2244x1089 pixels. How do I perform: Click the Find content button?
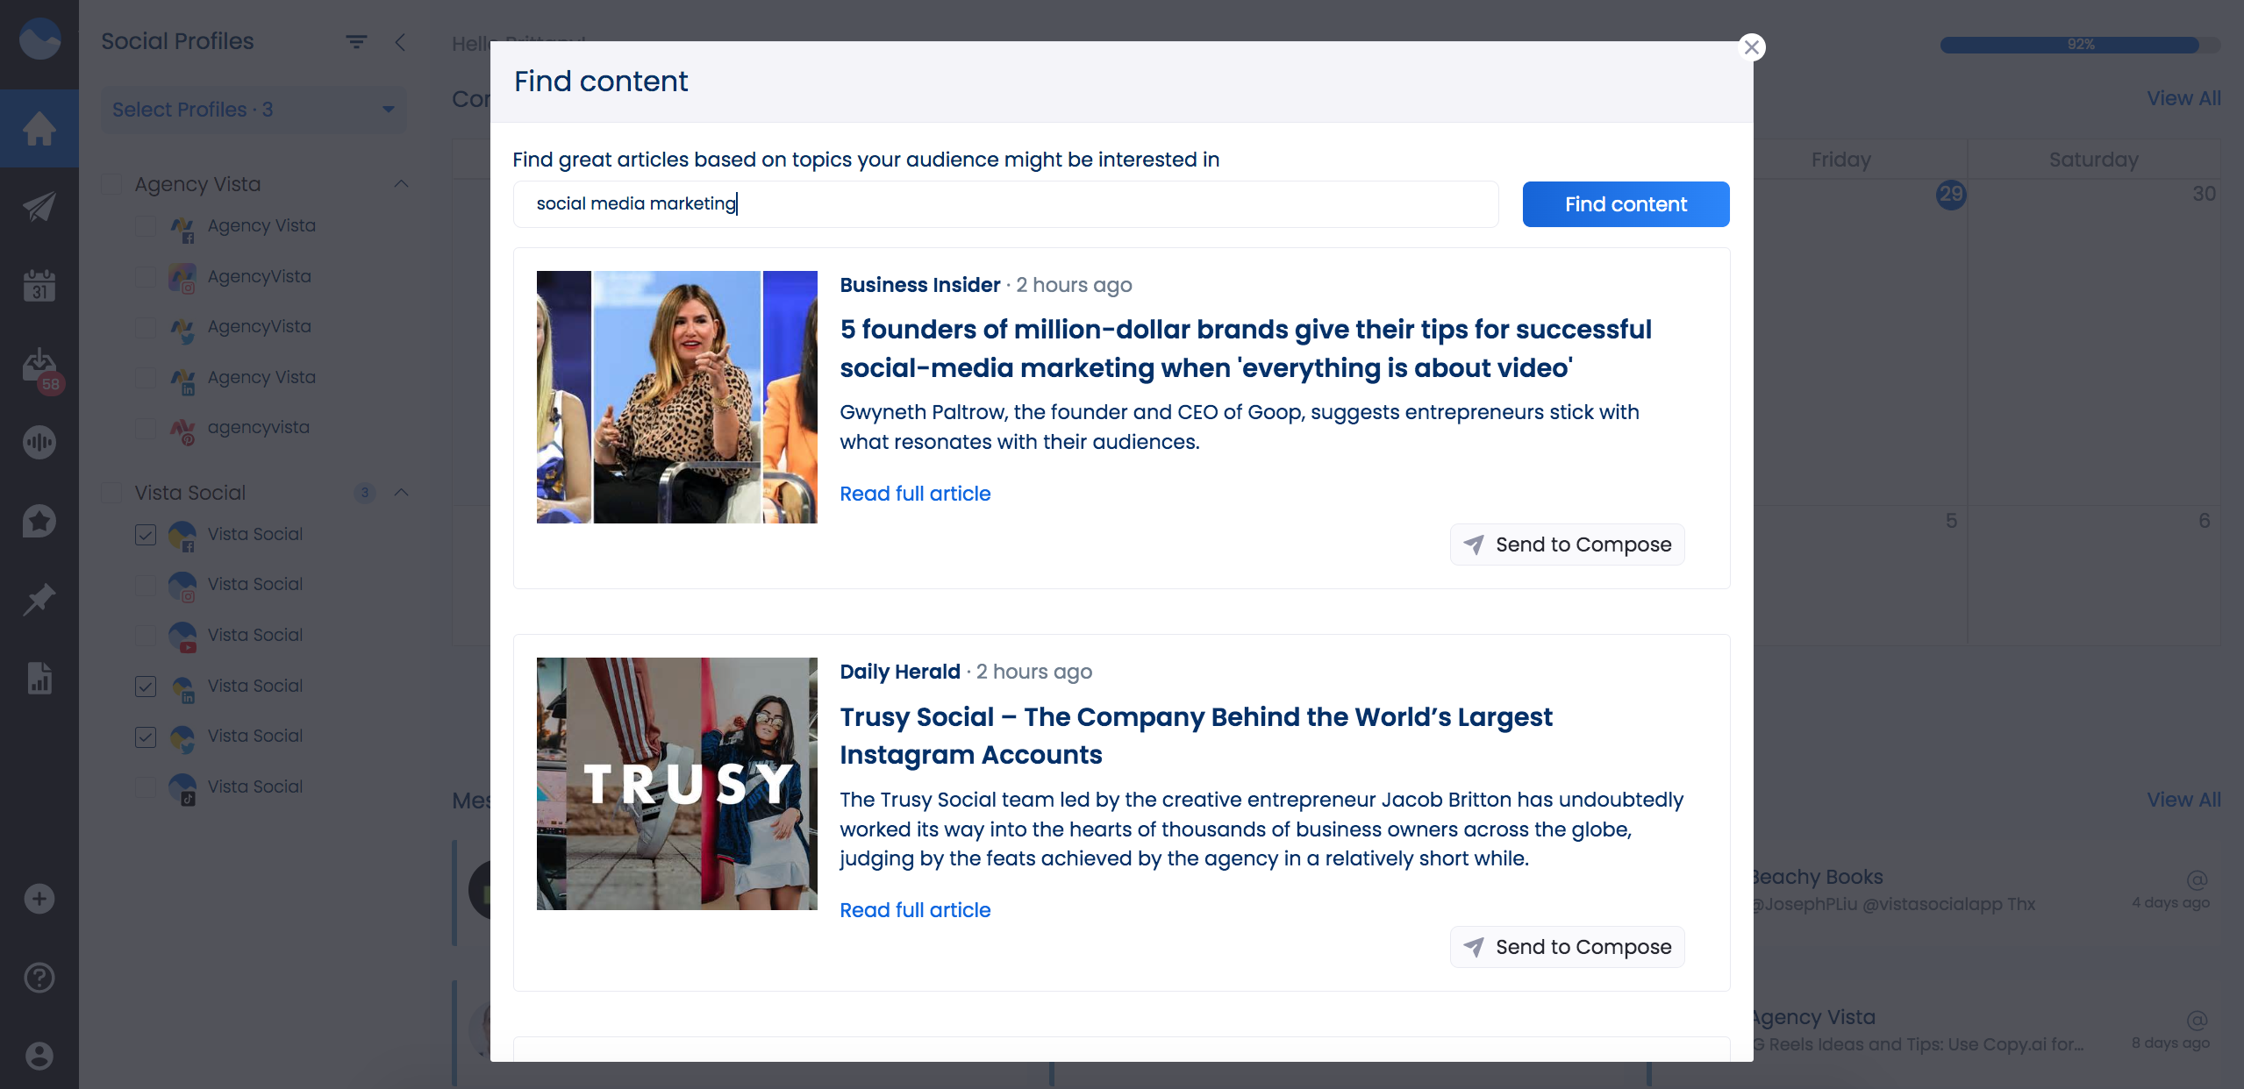point(1625,203)
